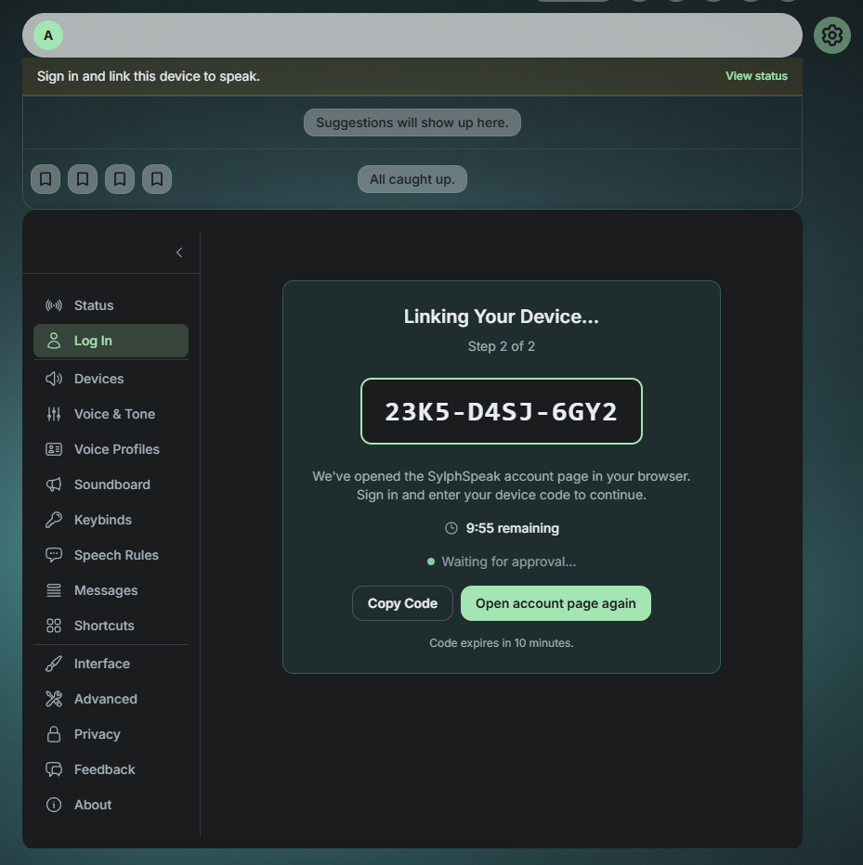Open the Feedback page

111,770
